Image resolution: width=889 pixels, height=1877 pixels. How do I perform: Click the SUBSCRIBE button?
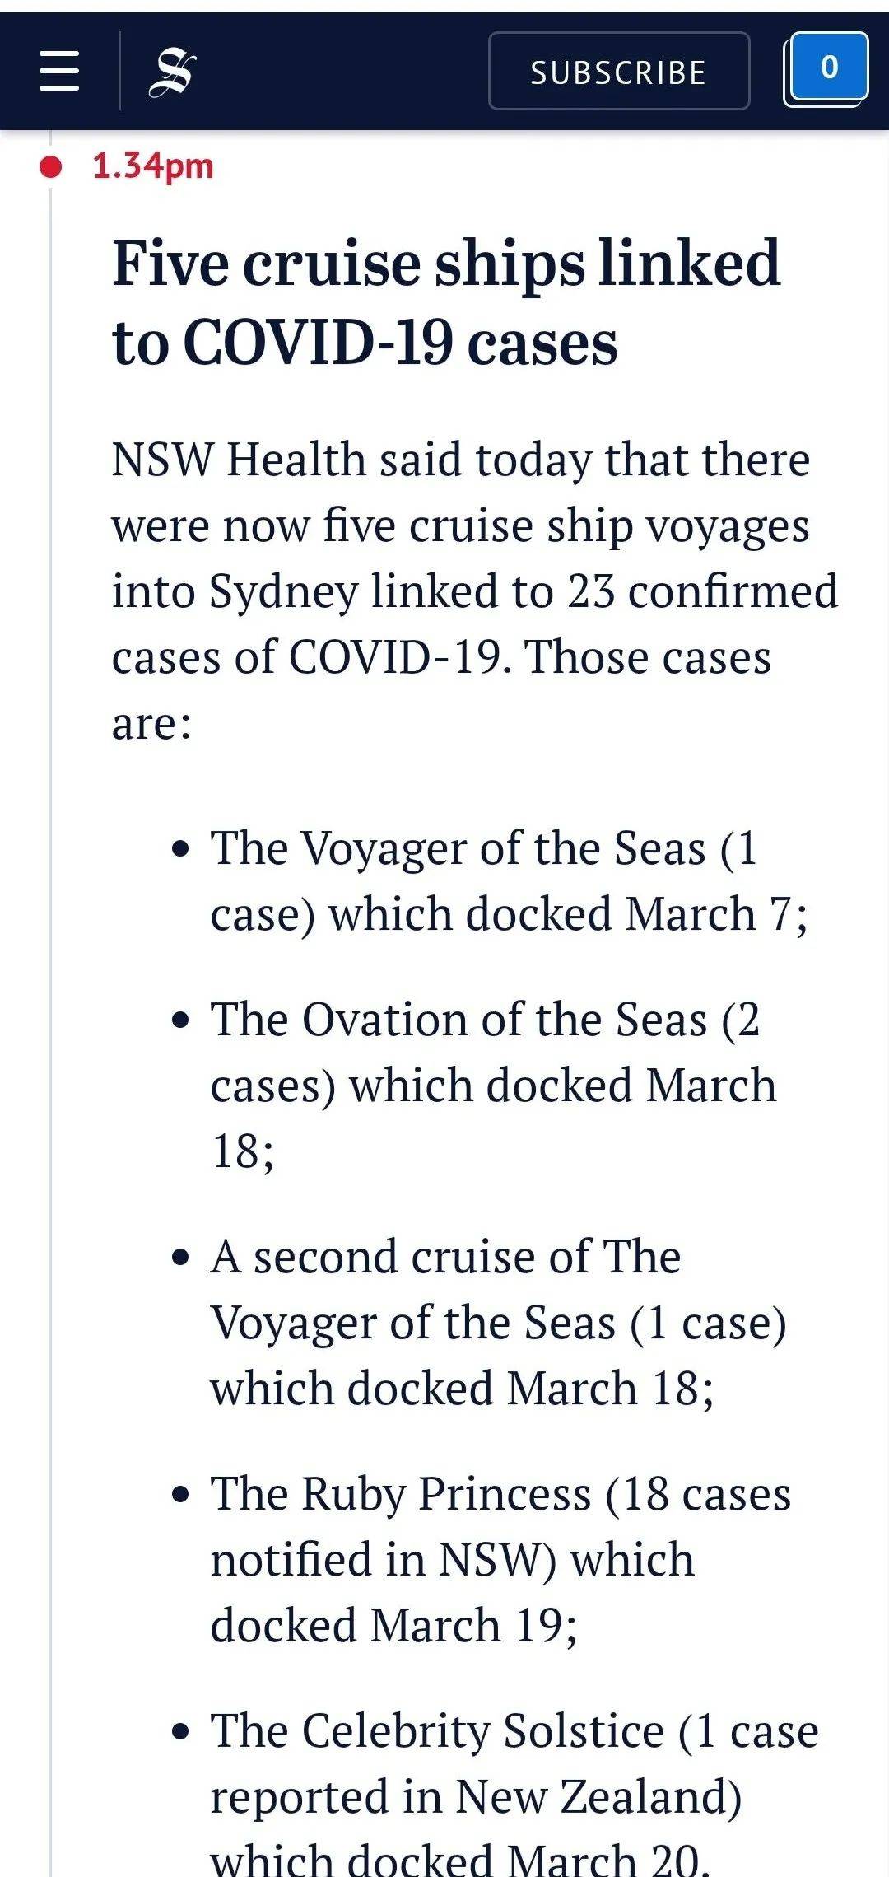(x=619, y=72)
